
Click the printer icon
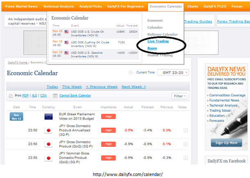(x=11, y=96)
